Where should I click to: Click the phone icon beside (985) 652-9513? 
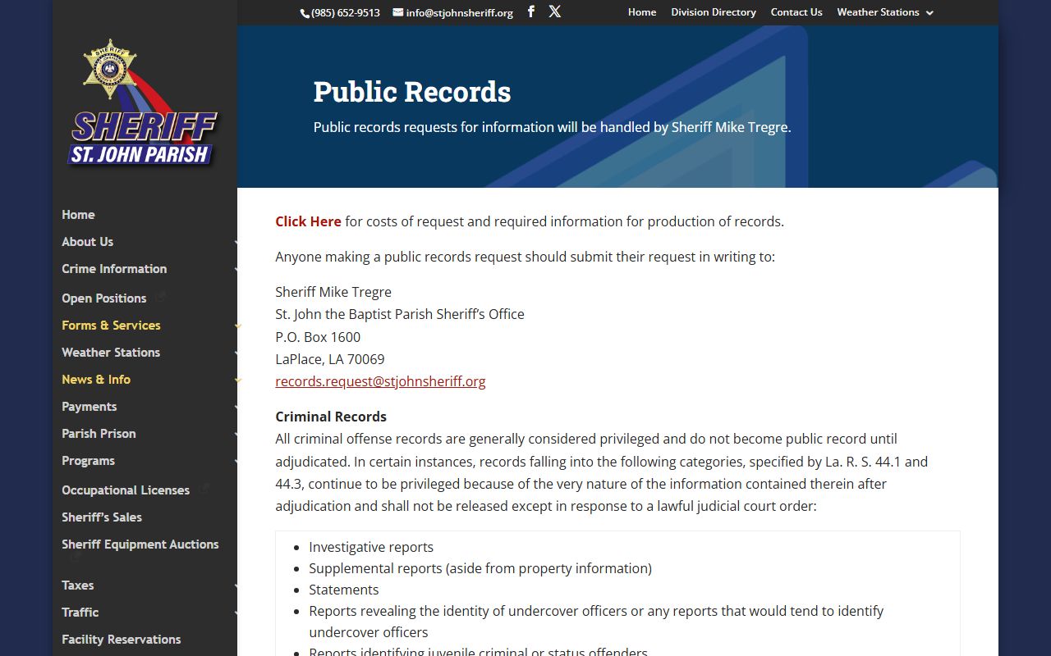click(305, 13)
